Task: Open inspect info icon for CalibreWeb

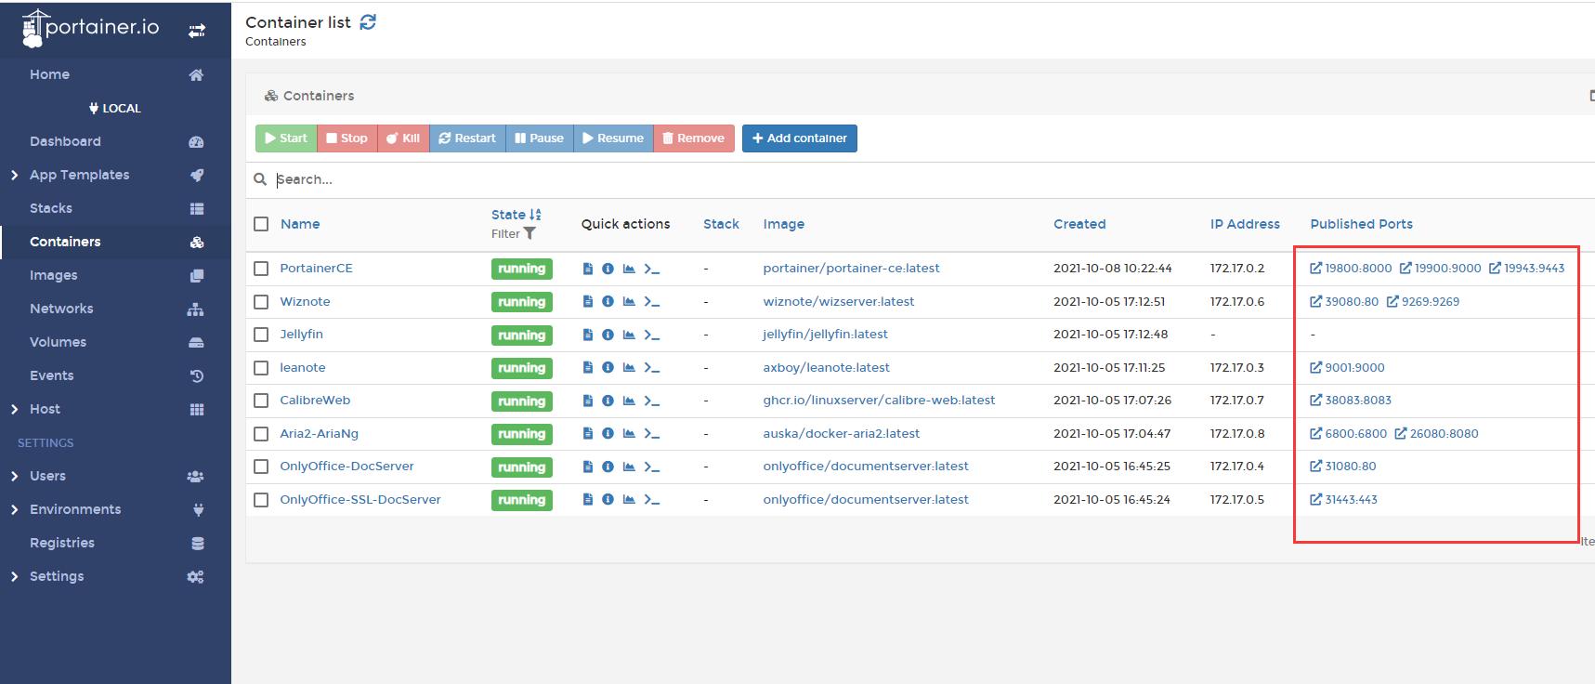Action: click(x=608, y=401)
